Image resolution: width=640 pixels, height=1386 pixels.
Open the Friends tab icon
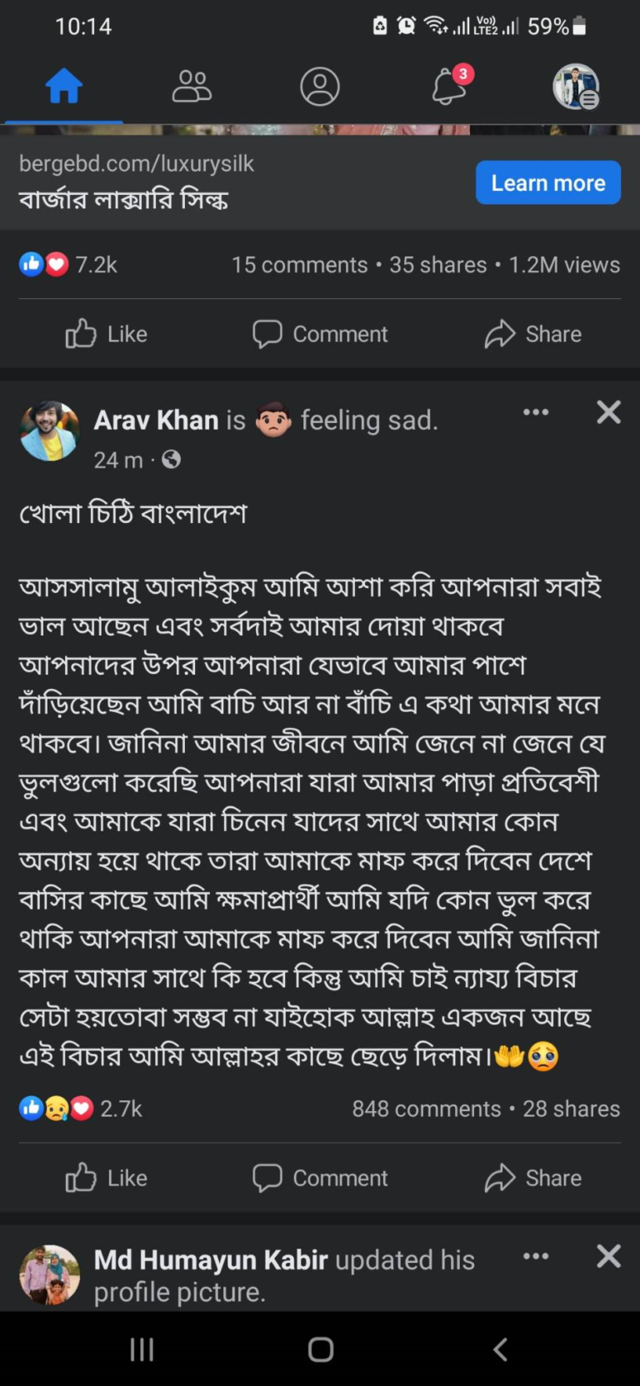point(191,87)
